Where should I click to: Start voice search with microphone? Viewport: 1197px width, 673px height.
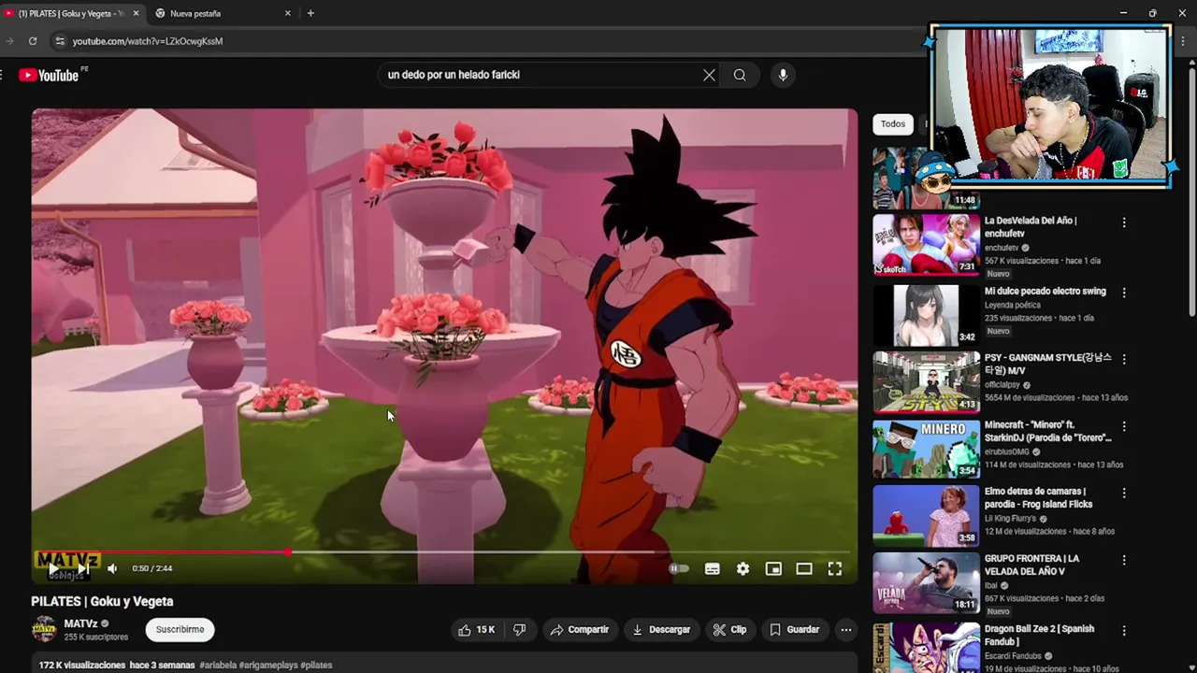783,75
